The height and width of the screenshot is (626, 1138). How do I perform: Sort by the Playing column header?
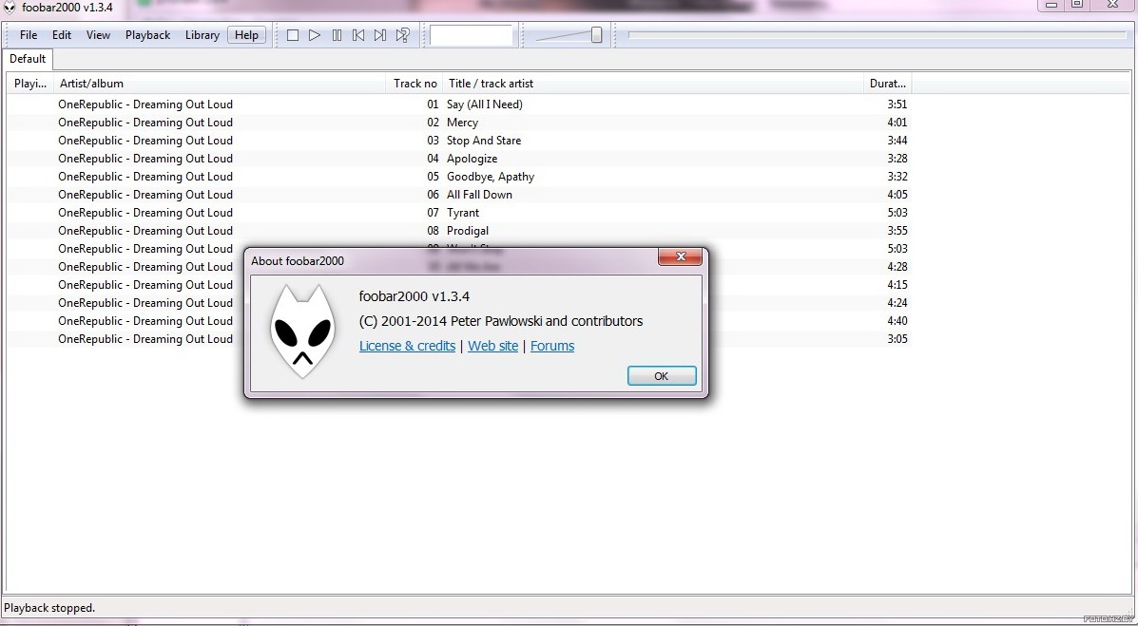(30, 84)
